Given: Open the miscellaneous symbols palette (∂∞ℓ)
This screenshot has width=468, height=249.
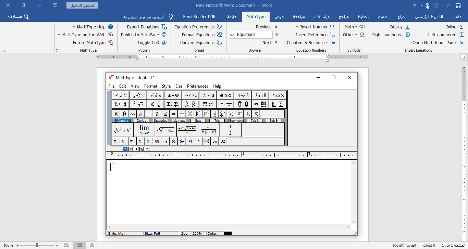Looking at the screenshot, I should pyautogui.click(x=243, y=95).
